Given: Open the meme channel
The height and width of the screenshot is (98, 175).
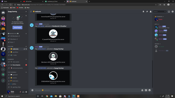Looking at the screenshot, I should (17, 78).
